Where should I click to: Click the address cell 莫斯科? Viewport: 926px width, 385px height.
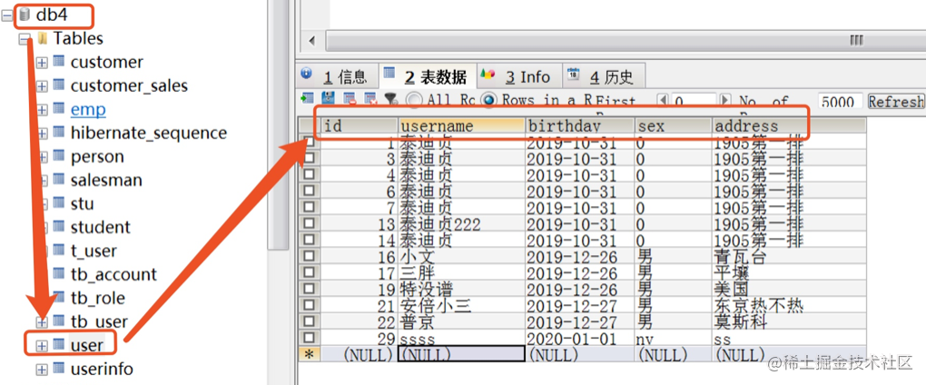click(790, 322)
